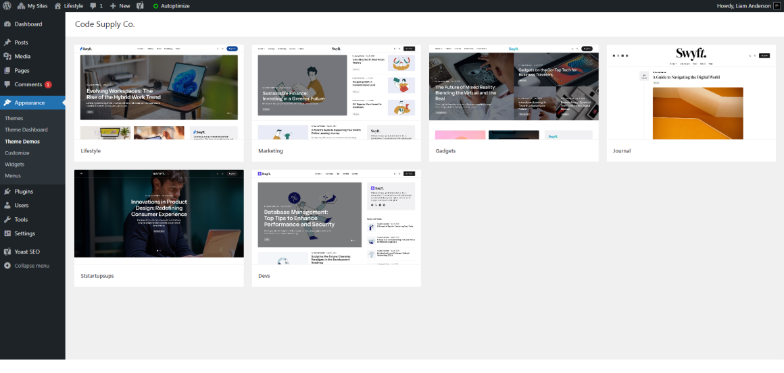Open Comments in sidebar
Viewport: 784px width, 373px height.
point(32,84)
